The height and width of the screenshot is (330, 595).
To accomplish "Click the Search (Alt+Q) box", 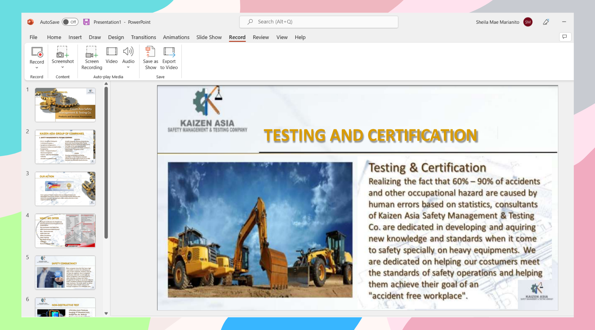I will pos(319,22).
